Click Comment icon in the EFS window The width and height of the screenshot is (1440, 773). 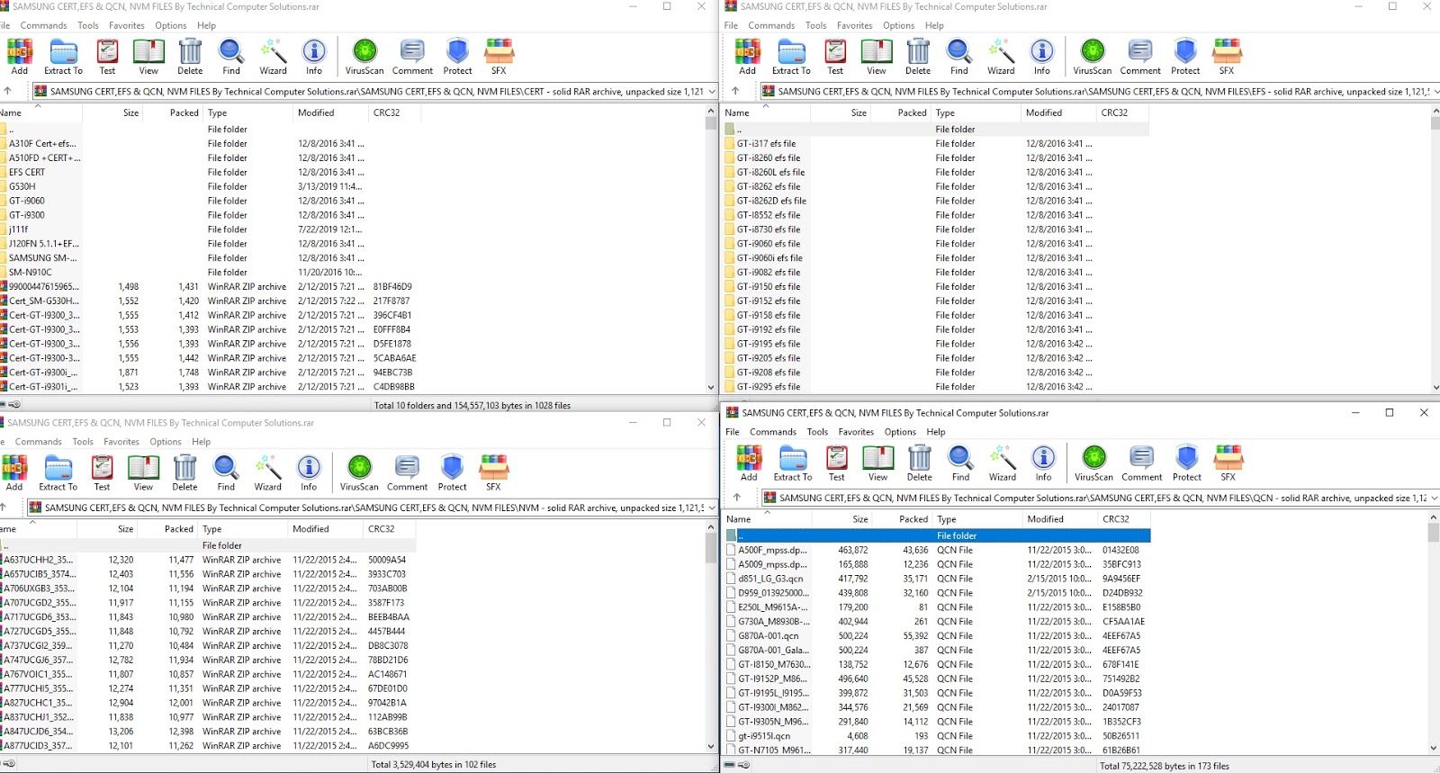point(1140,56)
